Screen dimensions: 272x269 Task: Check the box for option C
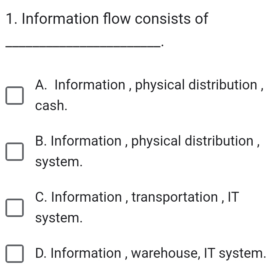coord(15,208)
